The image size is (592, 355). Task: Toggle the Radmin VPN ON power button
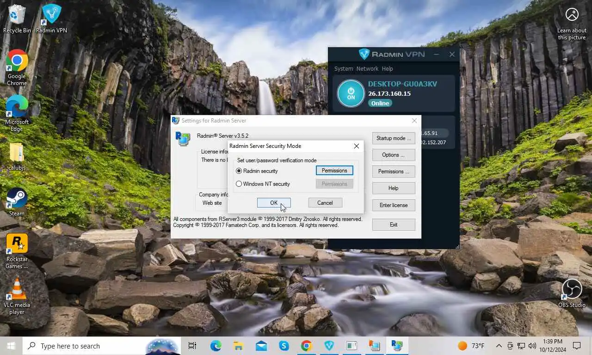(x=351, y=94)
